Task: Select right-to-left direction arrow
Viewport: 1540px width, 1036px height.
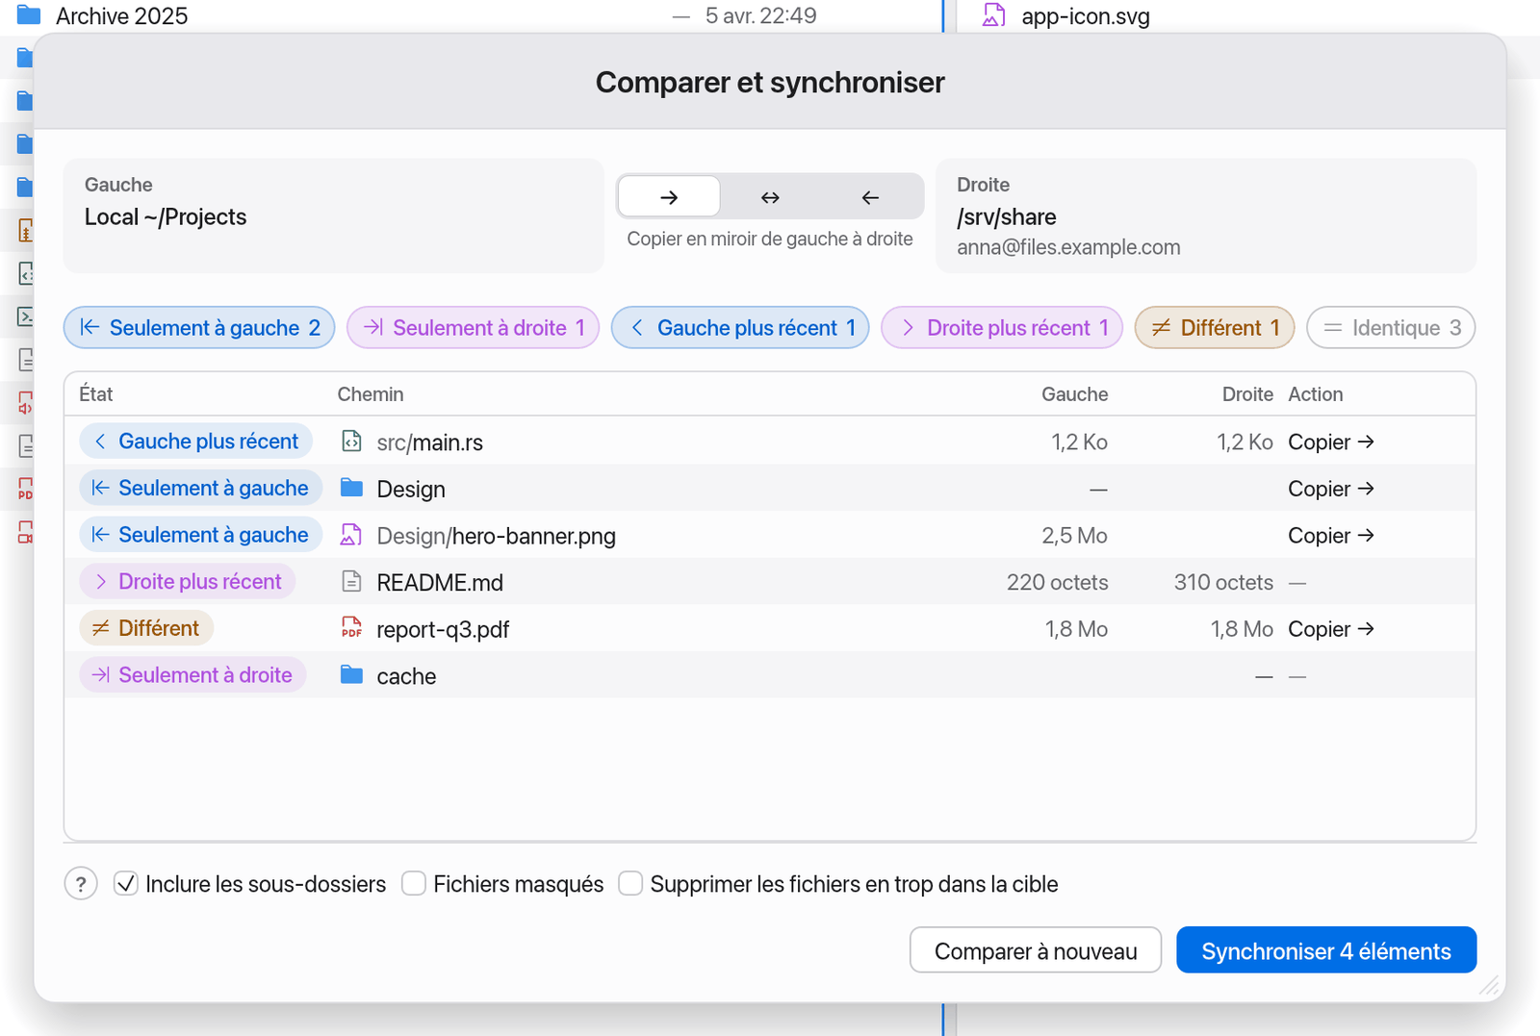Action: [x=870, y=197]
